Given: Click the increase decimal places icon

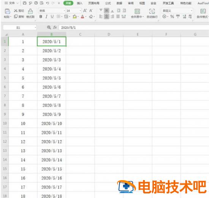Looking at the screenshot, I should 184,17.
